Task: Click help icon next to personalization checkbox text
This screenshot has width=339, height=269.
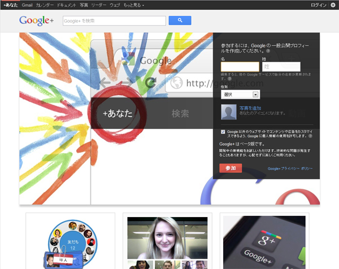Action: pos(310,136)
